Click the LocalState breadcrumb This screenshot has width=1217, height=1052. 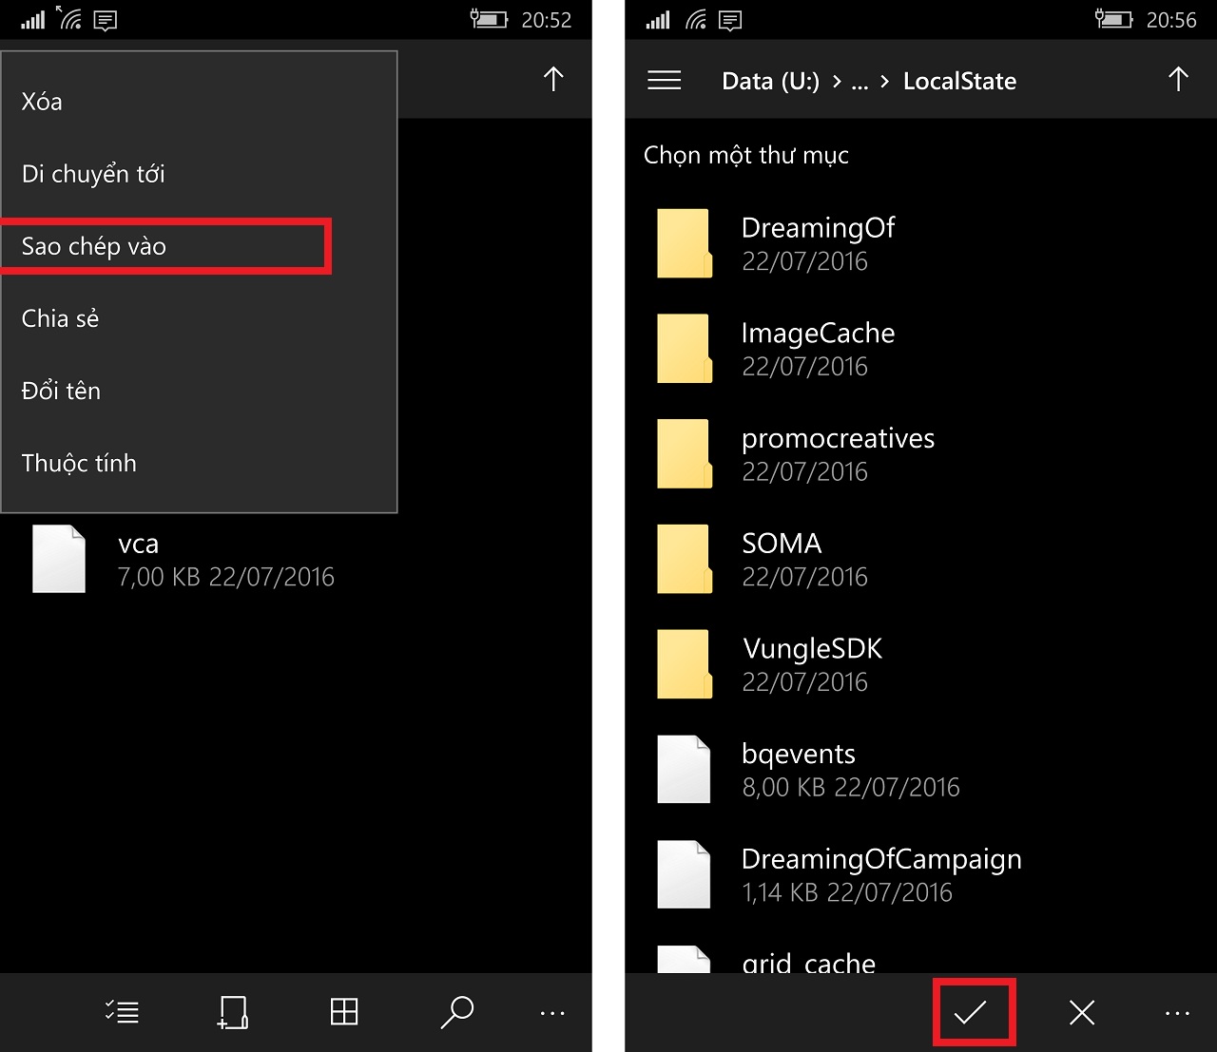[x=959, y=82]
